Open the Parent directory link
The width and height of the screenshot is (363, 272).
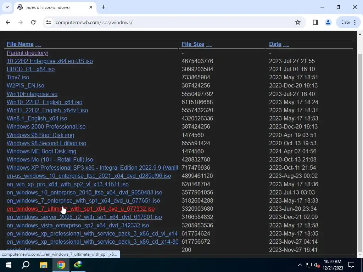point(27,53)
